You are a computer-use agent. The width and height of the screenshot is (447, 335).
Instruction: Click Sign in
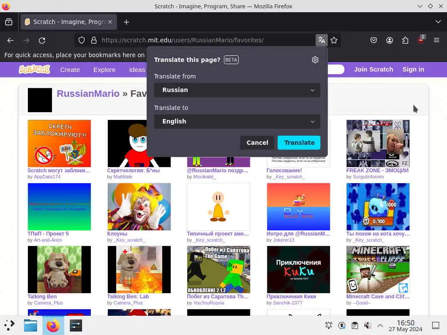[413, 69]
